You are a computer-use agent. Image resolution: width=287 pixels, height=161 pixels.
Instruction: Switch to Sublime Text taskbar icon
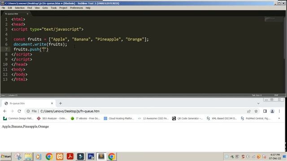click(101, 157)
